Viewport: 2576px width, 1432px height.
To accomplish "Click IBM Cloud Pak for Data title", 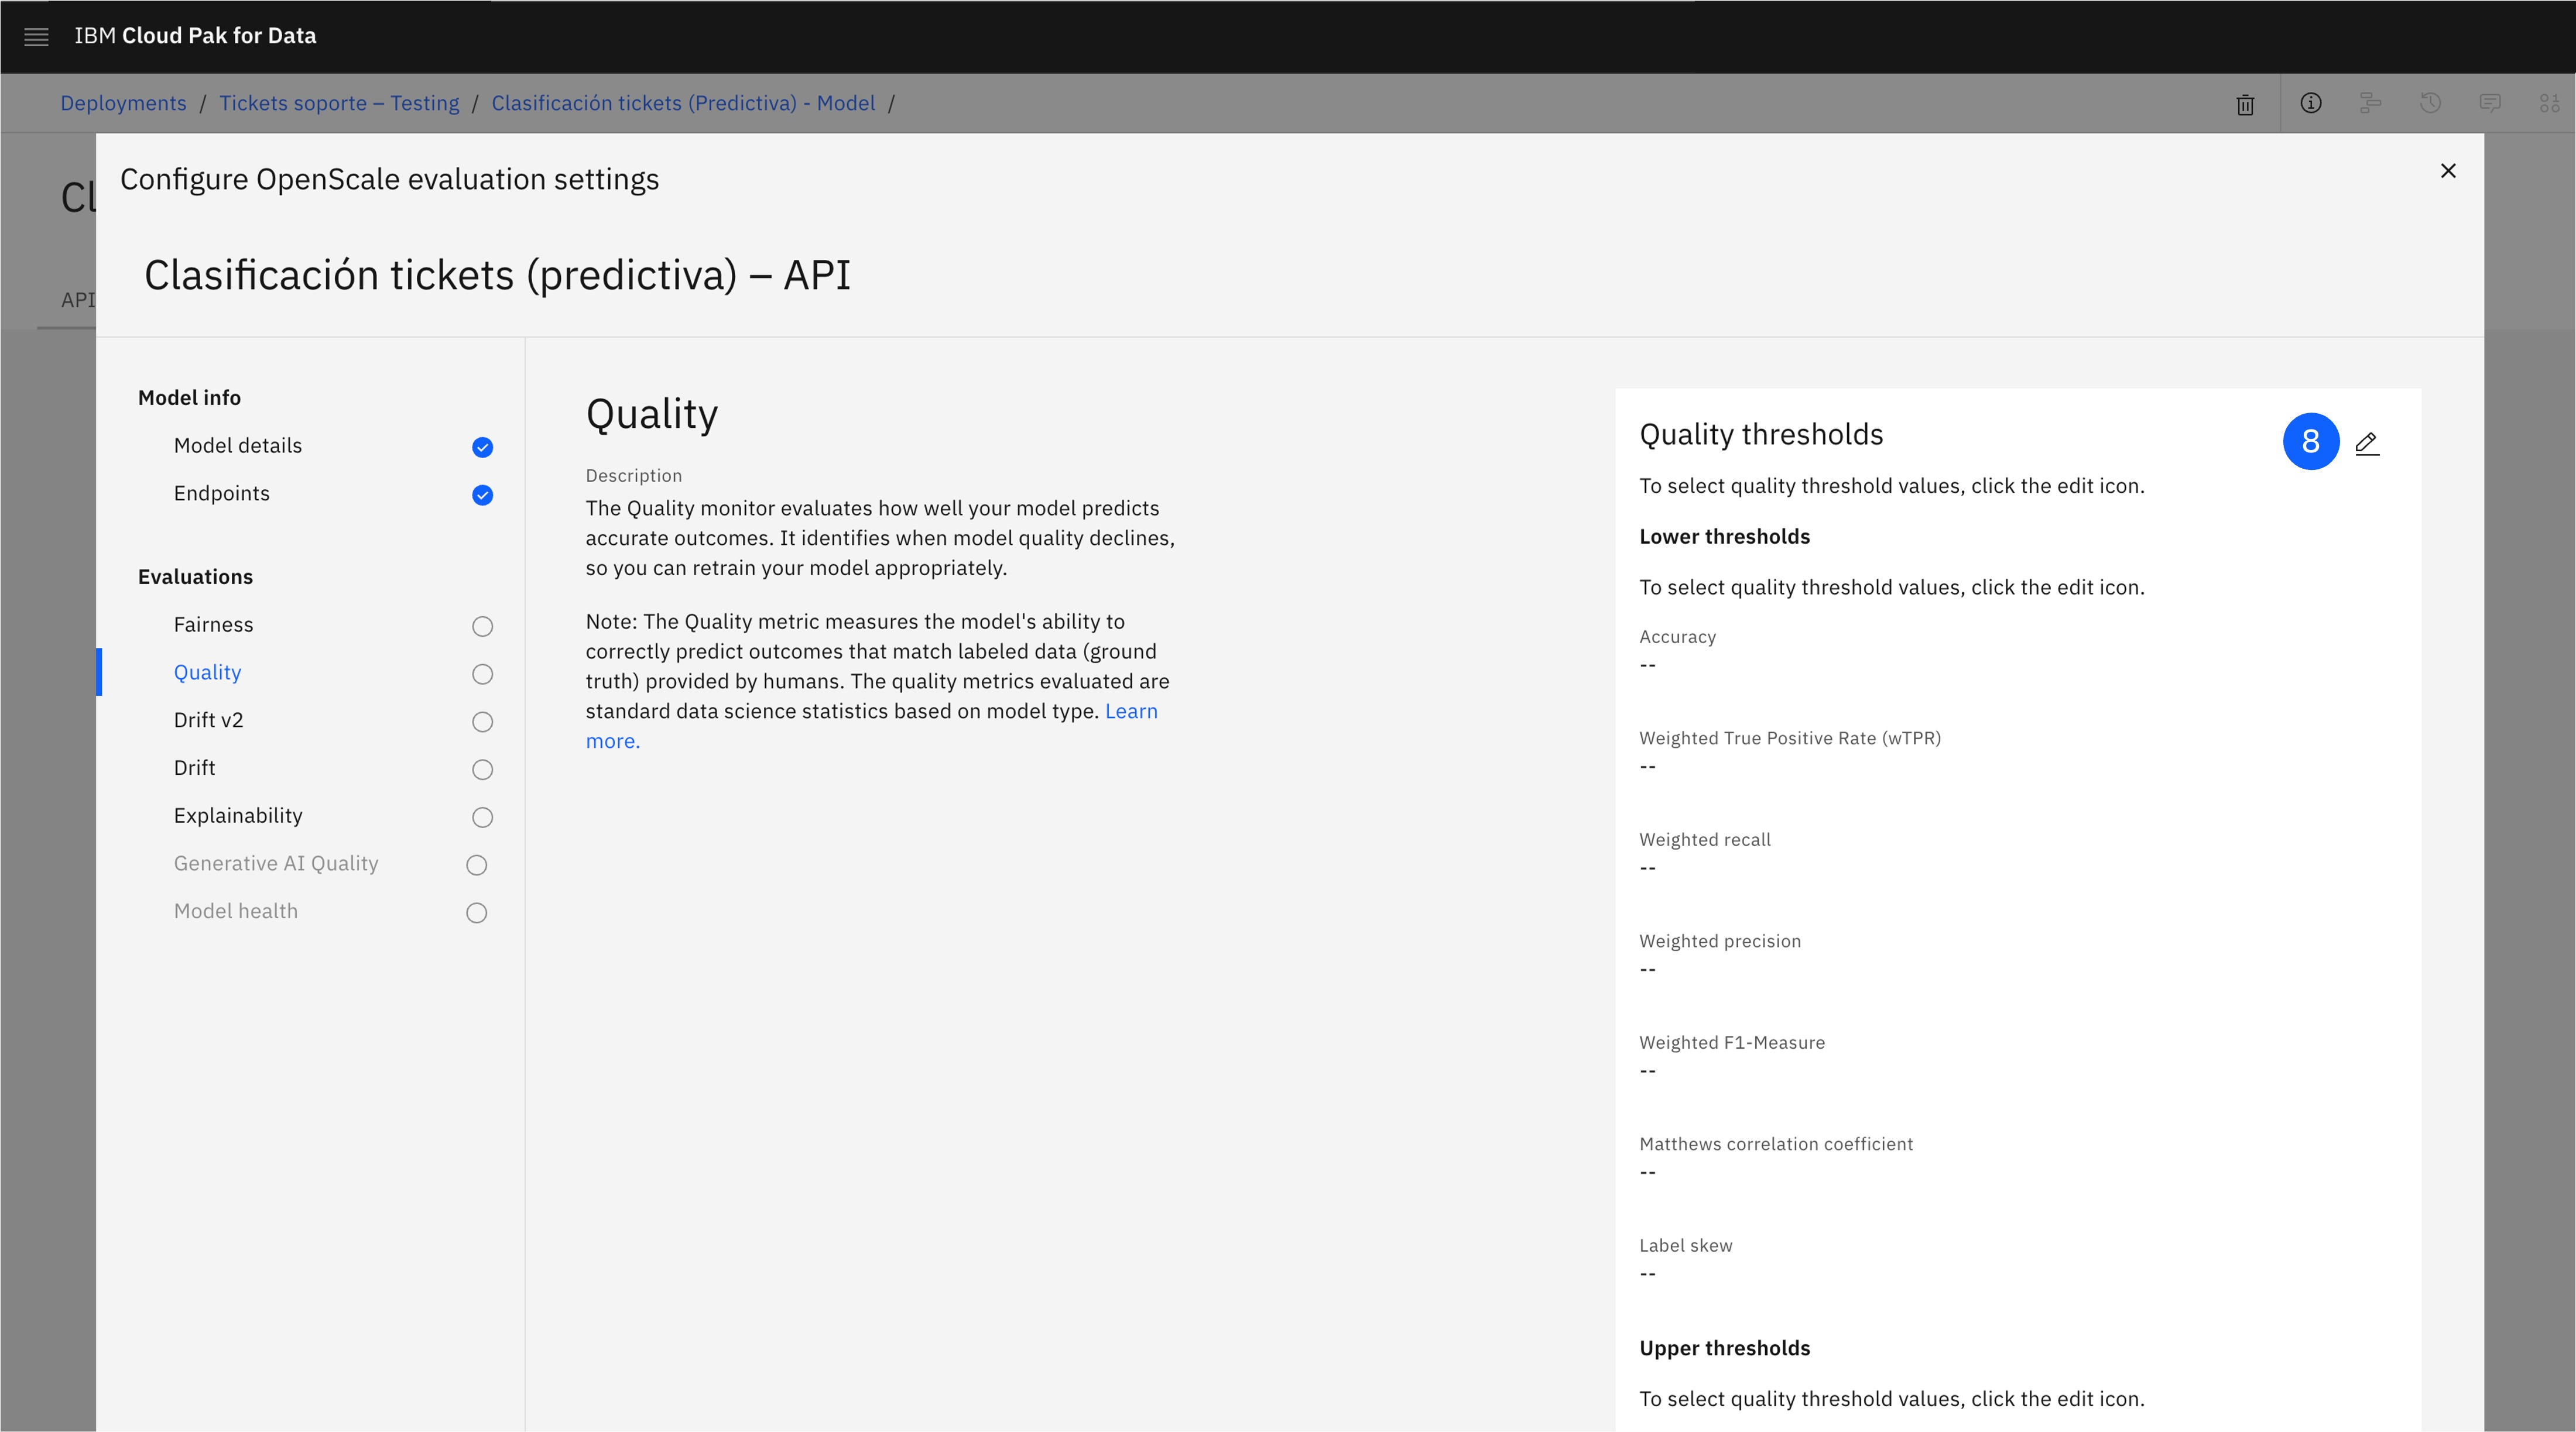I will click(x=195, y=36).
